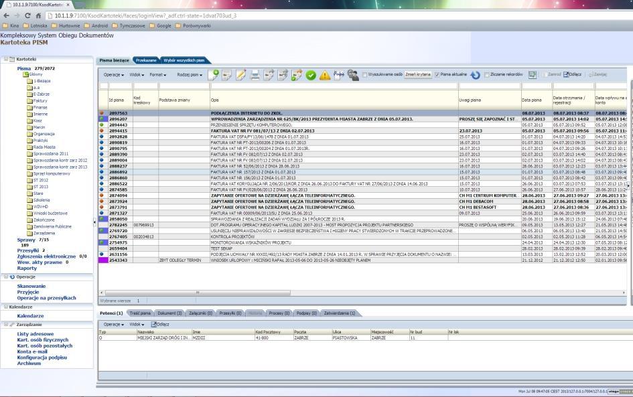The width and height of the screenshot is (633, 397).
Task: Open the Dokument (3) tab
Action: click(x=169, y=313)
